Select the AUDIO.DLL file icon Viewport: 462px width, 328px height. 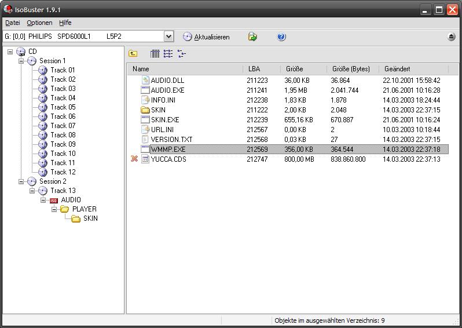pos(145,80)
